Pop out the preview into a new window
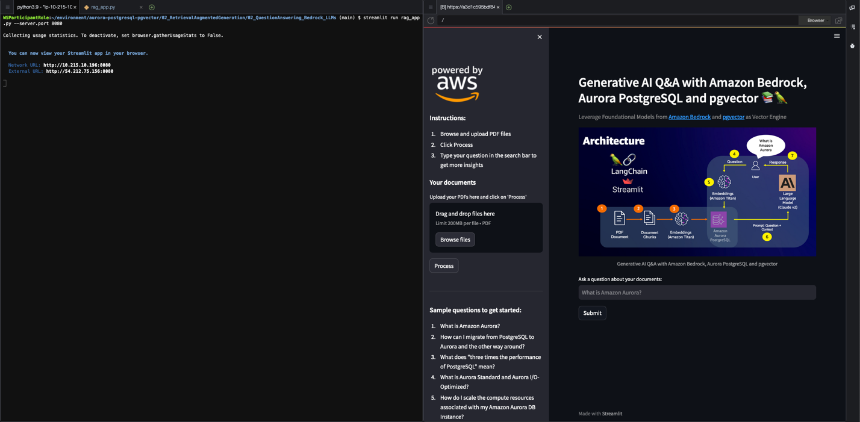Image resolution: width=860 pixels, height=422 pixels. [x=838, y=20]
